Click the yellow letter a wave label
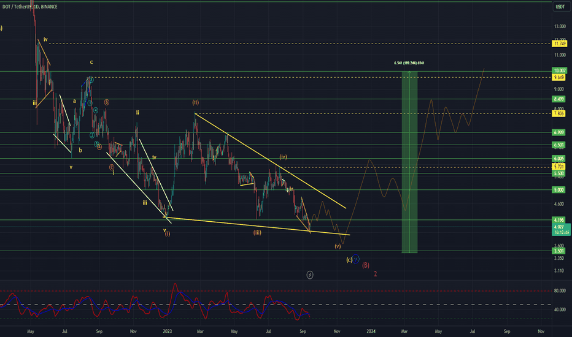572x337 pixels. point(74,101)
